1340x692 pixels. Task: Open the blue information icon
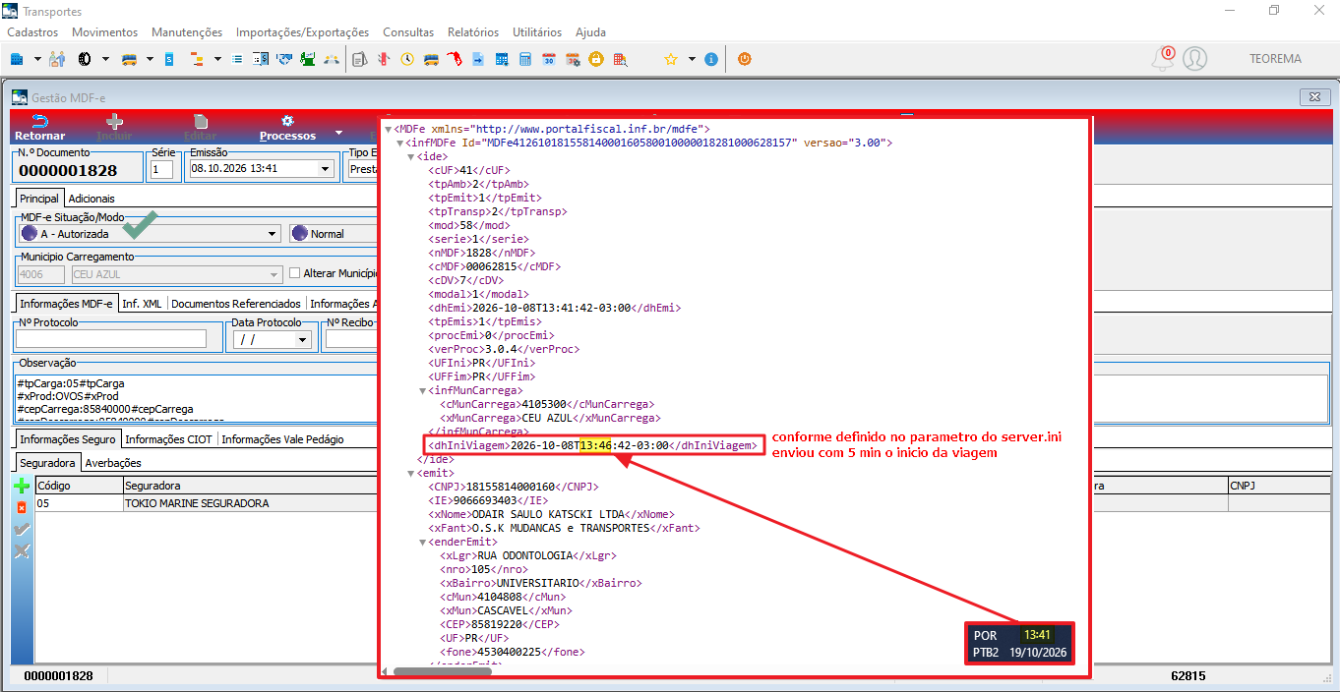711,59
